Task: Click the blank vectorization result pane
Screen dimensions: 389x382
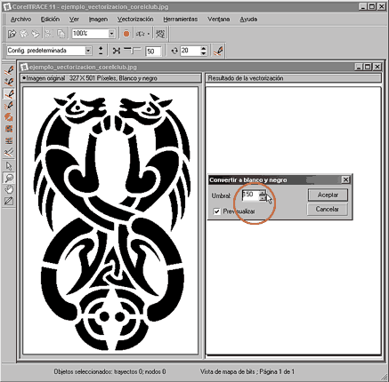Action: pyautogui.click(x=293, y=220)
